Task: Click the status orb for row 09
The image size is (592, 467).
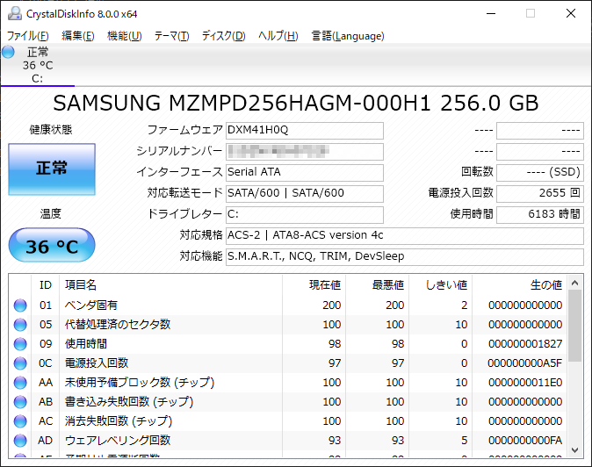Action: coord(20,343)
